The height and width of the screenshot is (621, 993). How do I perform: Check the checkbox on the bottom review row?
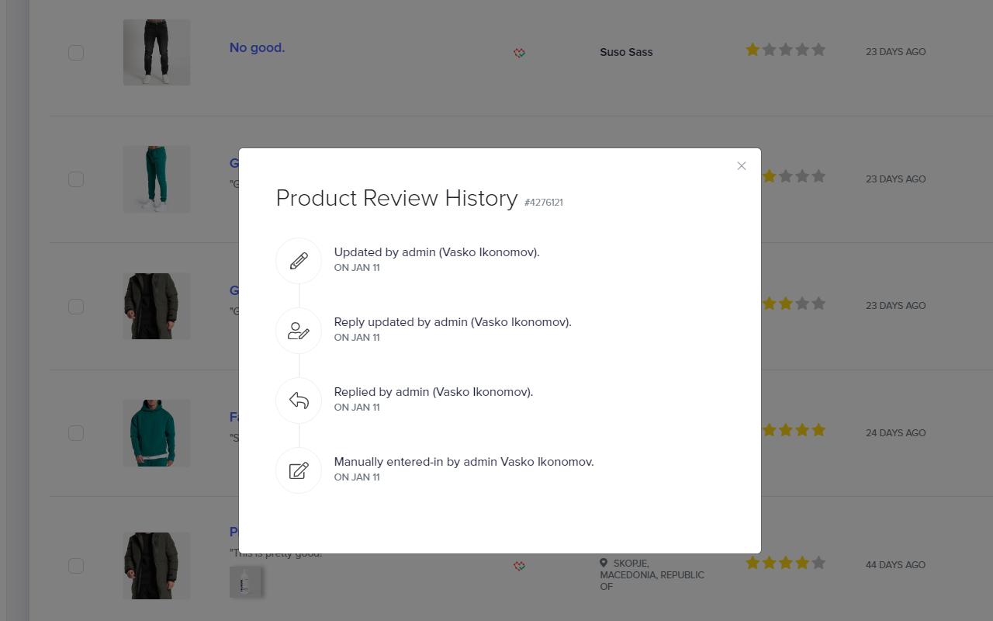pos(75,566)
